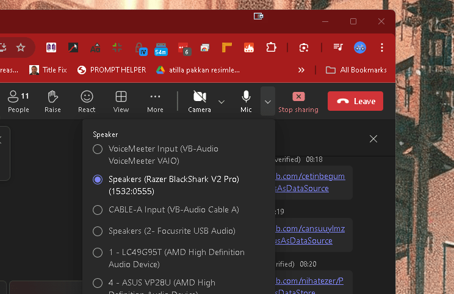This screenshot has width=454, height=294.
Task: Open the red extension with 6 badge
Action: (184, 49)
